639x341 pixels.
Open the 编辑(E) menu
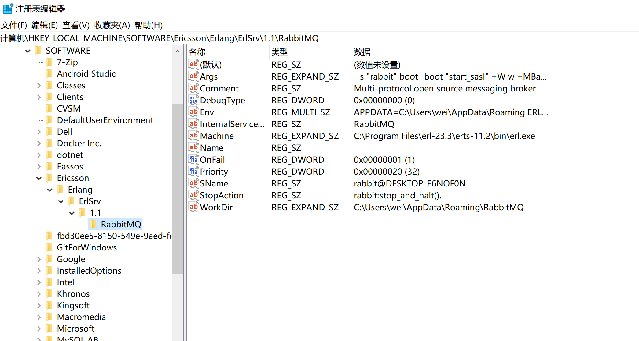point(45,25)
